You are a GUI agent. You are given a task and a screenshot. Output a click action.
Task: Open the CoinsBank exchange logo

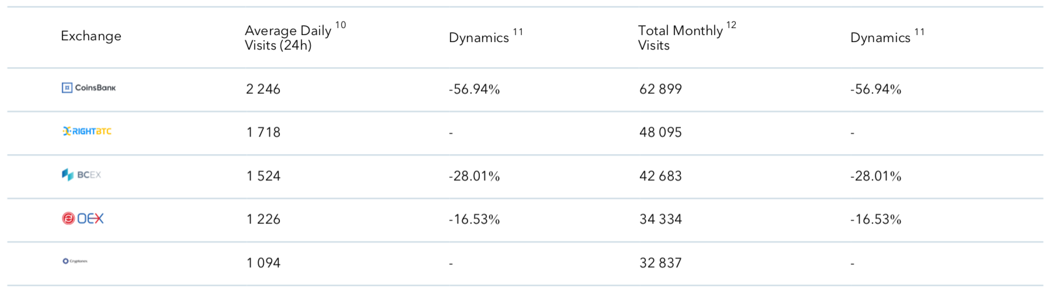(89, 87)
